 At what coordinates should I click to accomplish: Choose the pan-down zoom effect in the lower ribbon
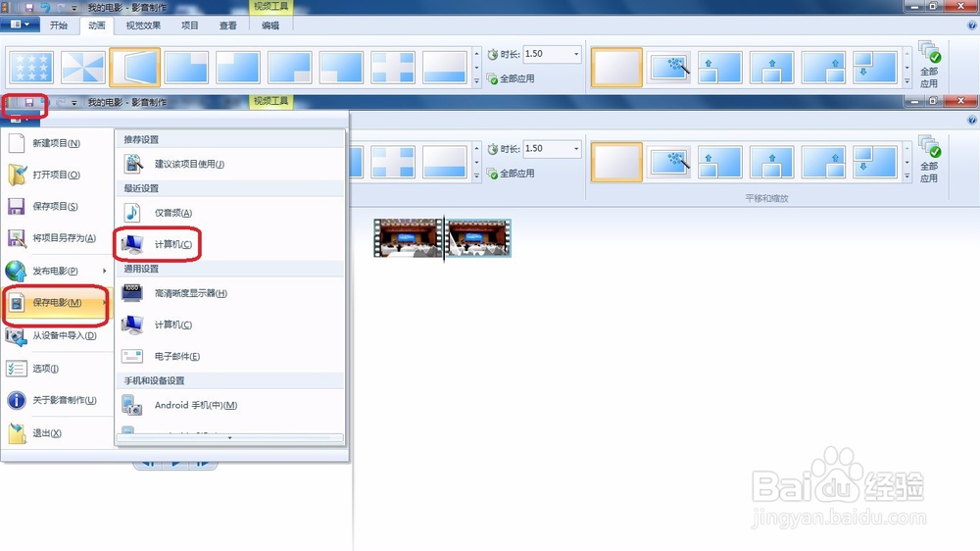pos(875,162)
